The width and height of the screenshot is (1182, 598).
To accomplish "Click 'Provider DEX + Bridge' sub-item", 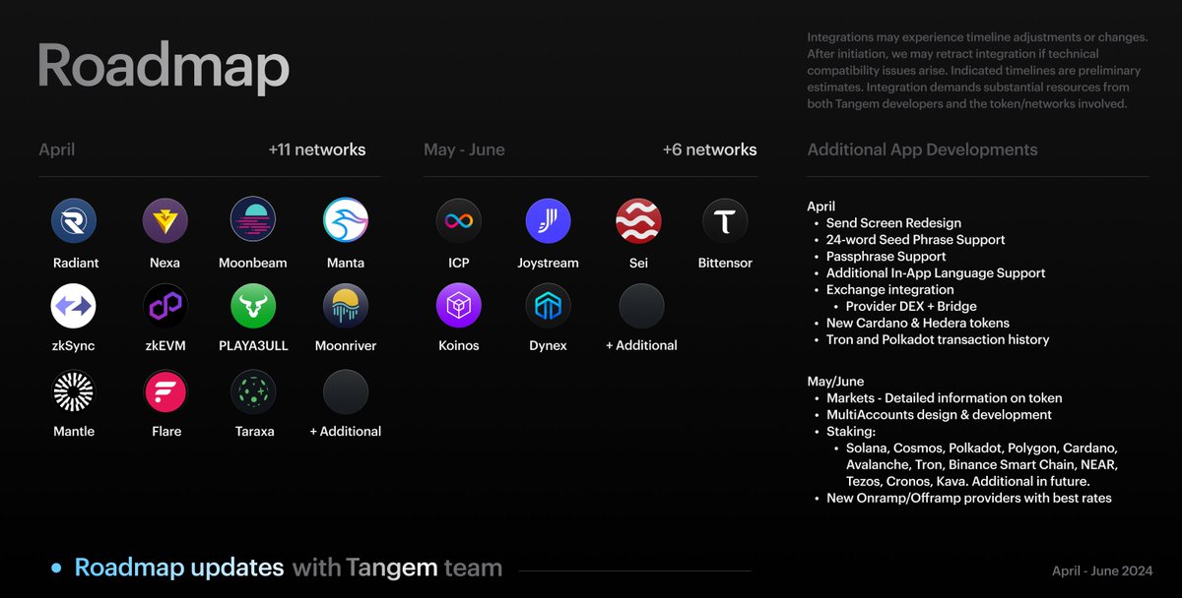I will tap(911, 307).
